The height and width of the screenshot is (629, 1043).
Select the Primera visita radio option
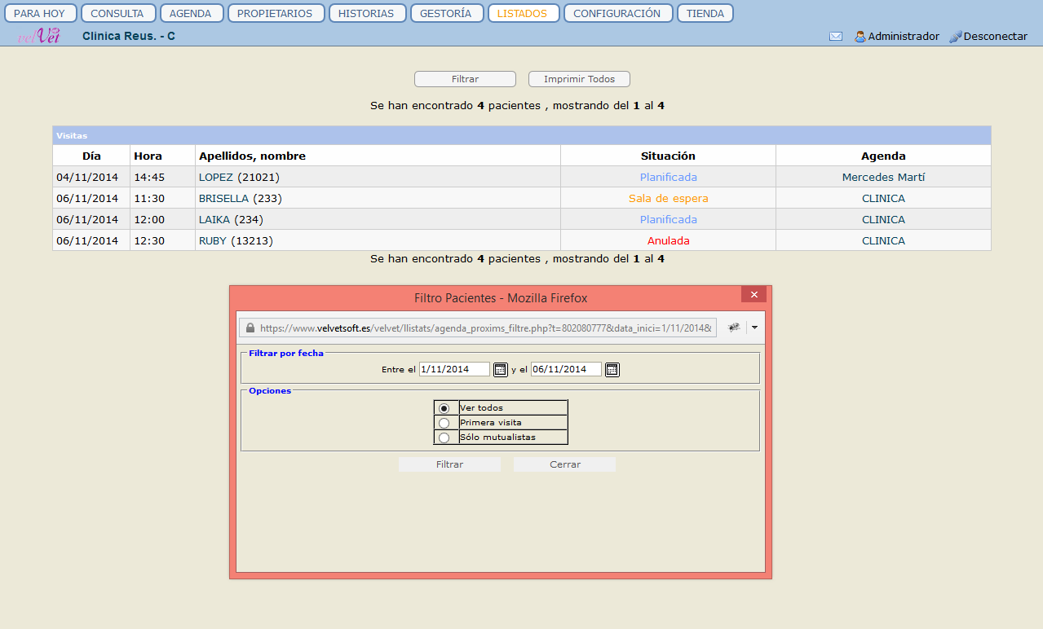[444, 423]
